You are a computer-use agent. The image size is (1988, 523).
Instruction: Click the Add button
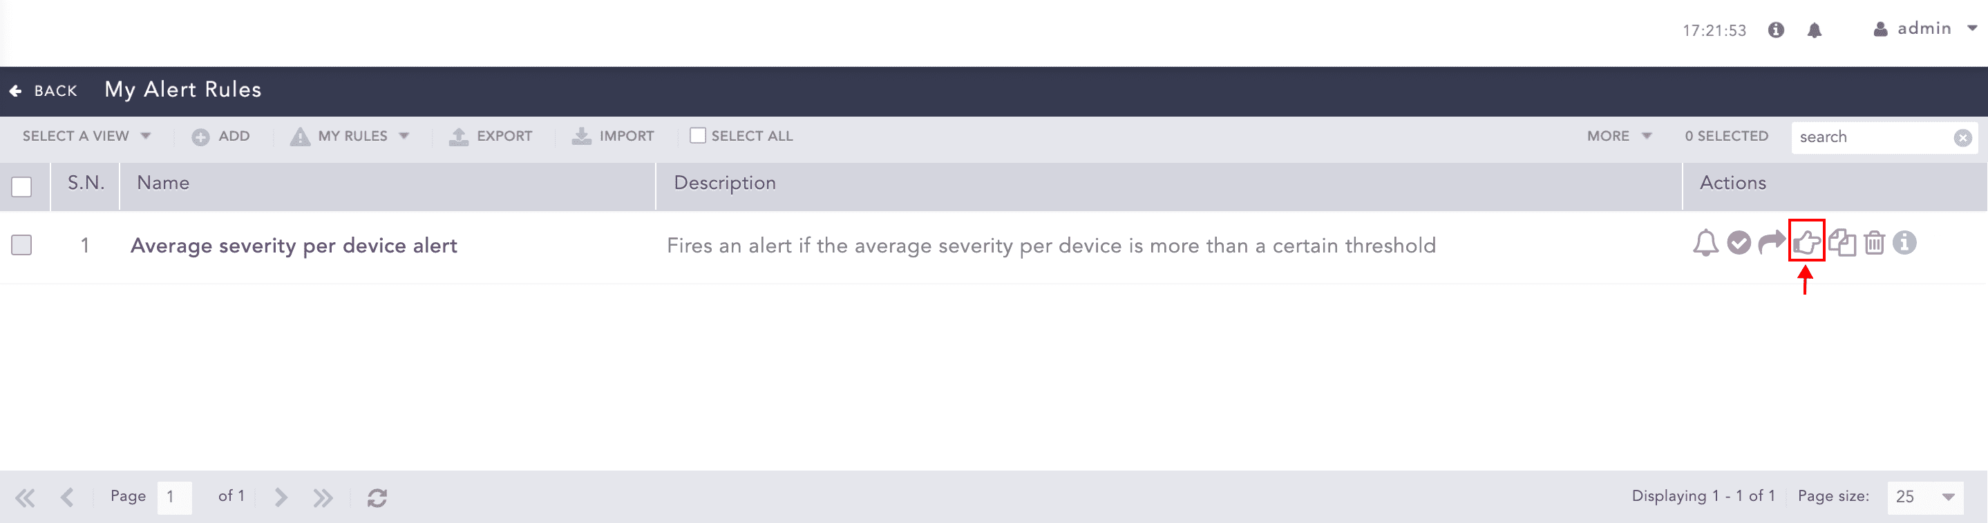tap(220, 137)
